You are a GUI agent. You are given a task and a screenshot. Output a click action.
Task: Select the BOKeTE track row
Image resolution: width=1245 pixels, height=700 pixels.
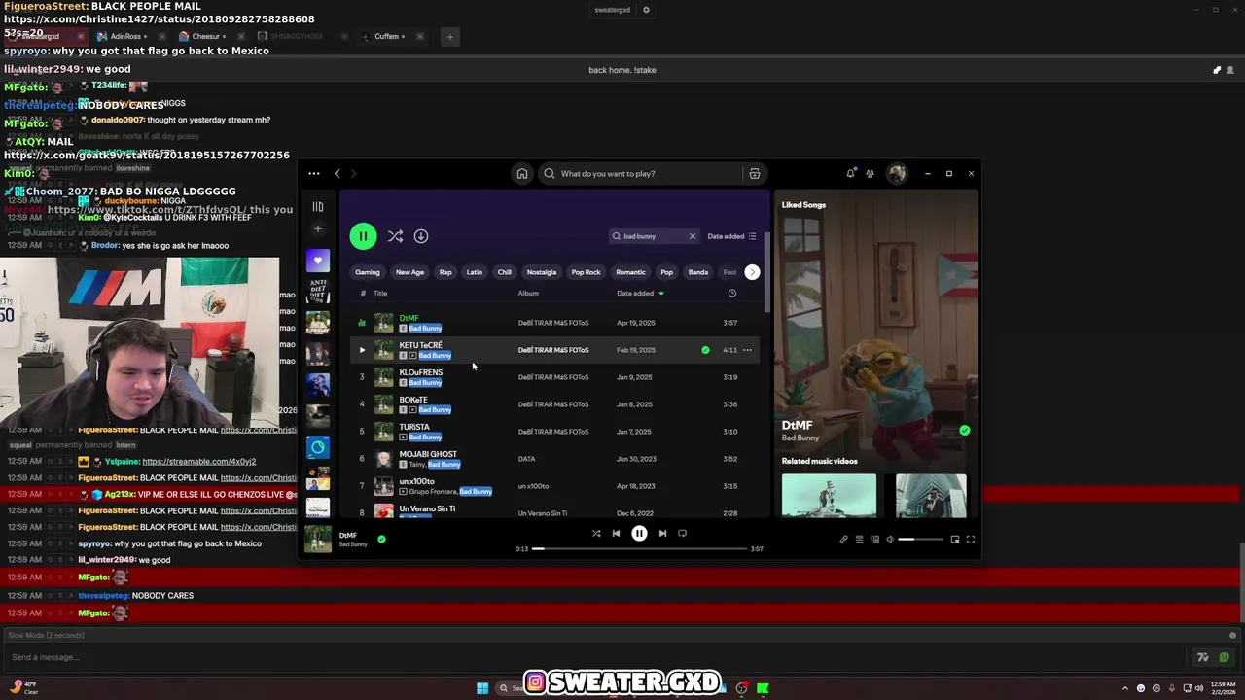[x=554, y=404]
